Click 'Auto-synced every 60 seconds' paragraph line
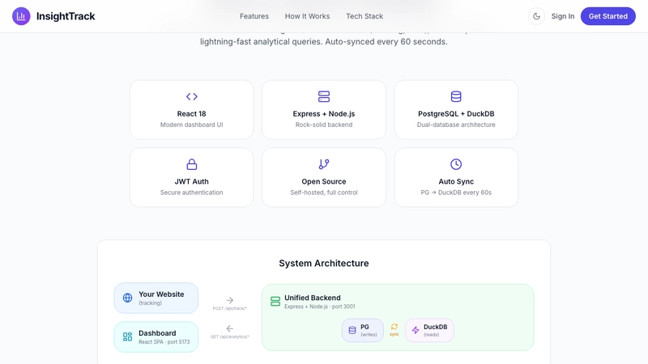The height and width of the screenshot is (364, 648). (324, 42)
